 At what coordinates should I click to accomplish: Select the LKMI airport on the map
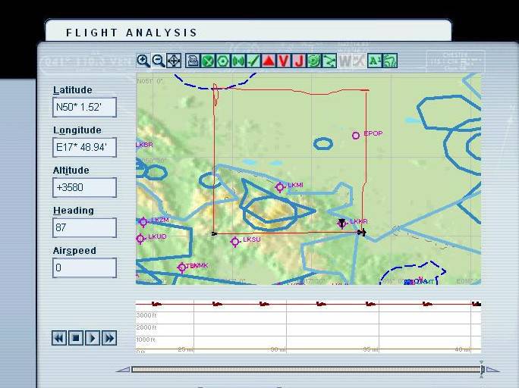click(280, 187)
